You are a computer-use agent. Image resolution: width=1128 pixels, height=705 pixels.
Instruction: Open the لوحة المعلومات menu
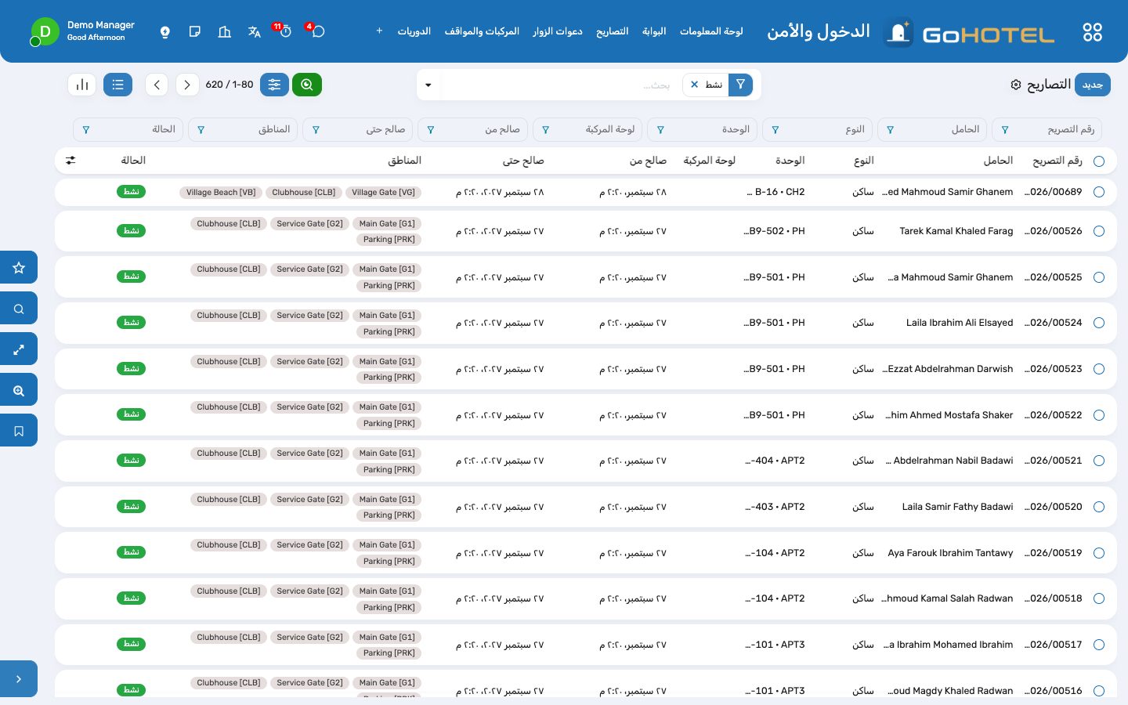tap(711, 31)
